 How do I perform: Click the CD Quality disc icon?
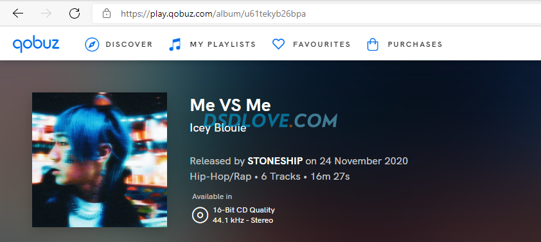coord(200,215)
